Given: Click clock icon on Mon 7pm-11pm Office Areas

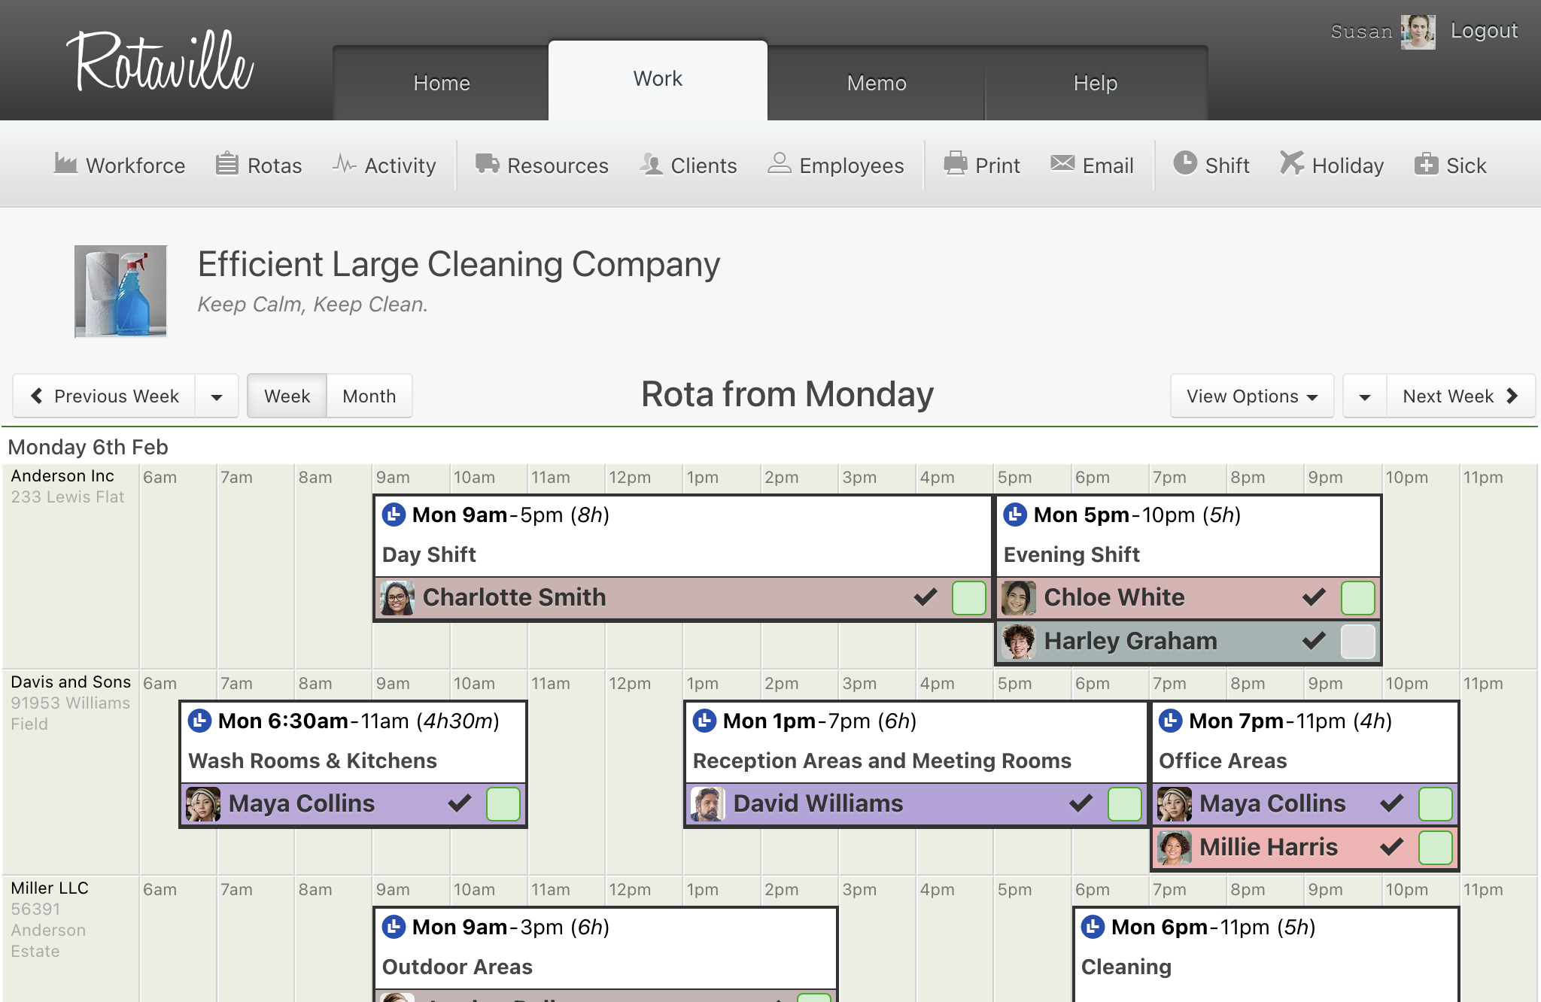Looking at the screenshot, I should (1171, 721).
